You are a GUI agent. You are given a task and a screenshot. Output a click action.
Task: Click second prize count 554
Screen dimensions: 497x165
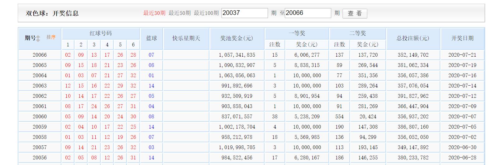point(339,116)
